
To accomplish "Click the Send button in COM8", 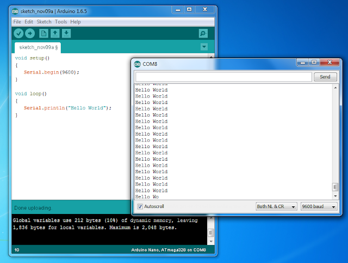I will (x=325, y=77).
